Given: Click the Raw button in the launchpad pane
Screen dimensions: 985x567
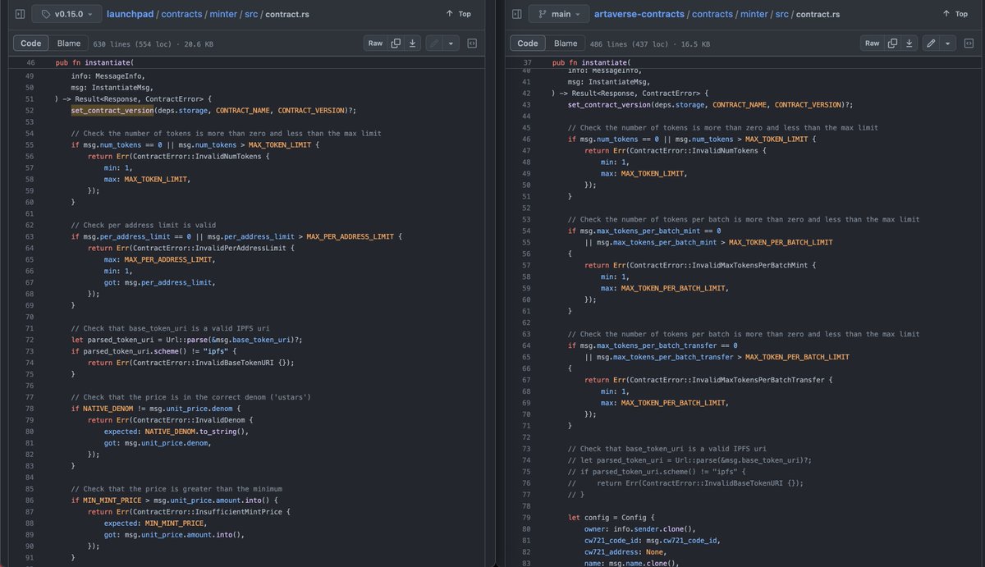Looking at the screenshot, I should click(375, 43).
